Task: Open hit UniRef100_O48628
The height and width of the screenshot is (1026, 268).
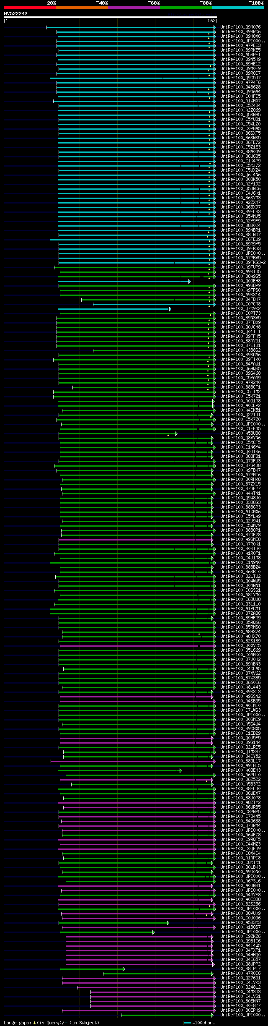Action: coord(240,87)
